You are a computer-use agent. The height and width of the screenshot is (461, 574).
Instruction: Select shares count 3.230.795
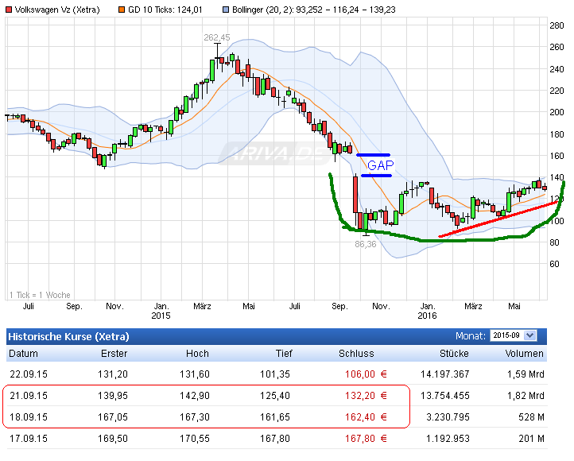[448, 417]
